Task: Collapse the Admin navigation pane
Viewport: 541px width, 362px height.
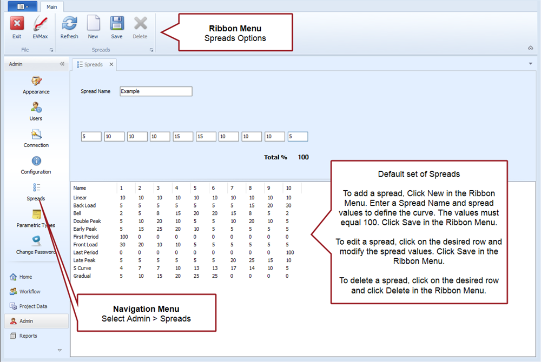Action: pos(62,64)
